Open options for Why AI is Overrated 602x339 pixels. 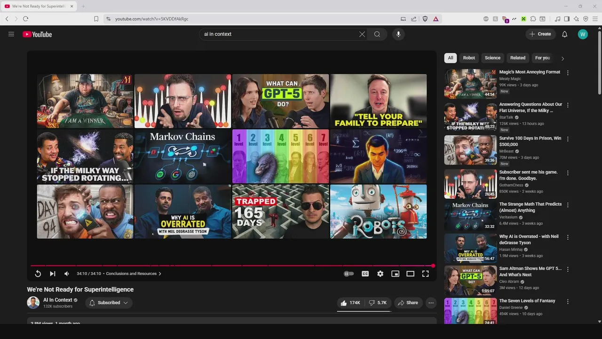point(568,237)
